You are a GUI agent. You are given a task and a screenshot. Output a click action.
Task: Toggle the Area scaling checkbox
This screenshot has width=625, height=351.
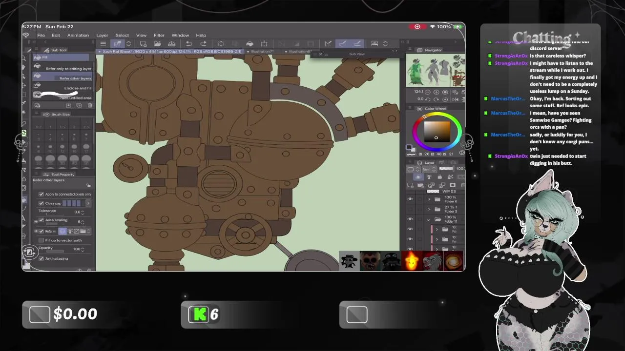(41, 220)
